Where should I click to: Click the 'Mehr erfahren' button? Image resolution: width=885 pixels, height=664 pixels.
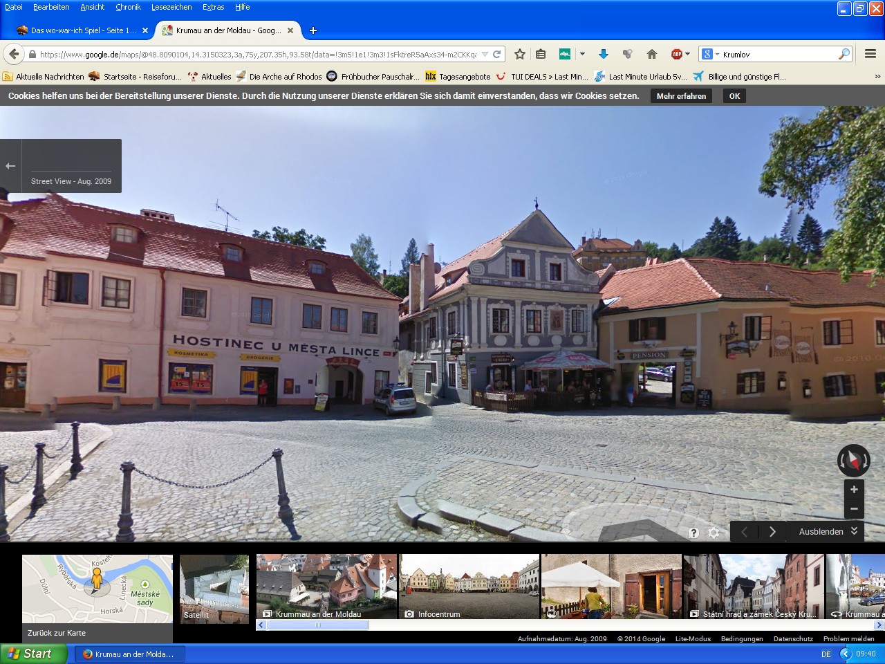(x=681, y=96)
